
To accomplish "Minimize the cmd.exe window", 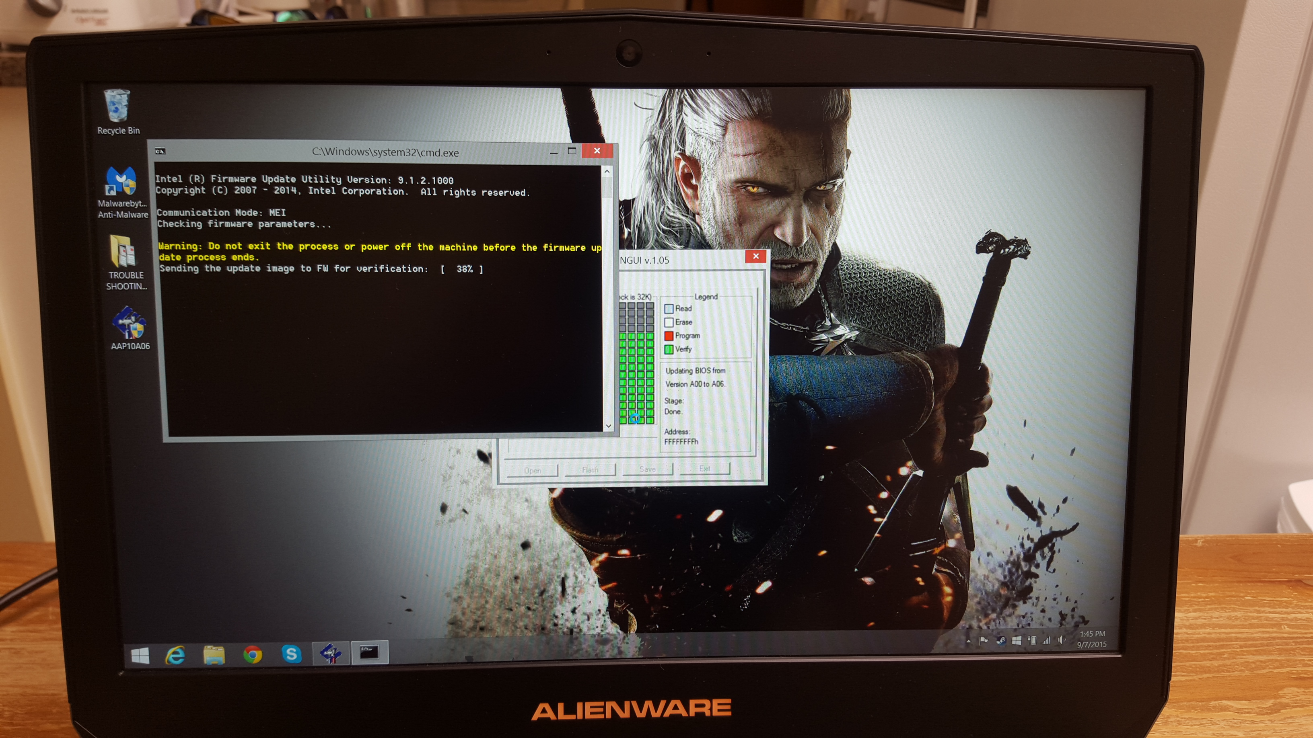I will pos(554,152).
